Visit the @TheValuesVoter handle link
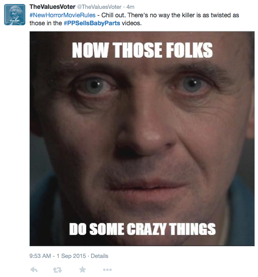The image size is (258, 277). (x=99, y=7)
